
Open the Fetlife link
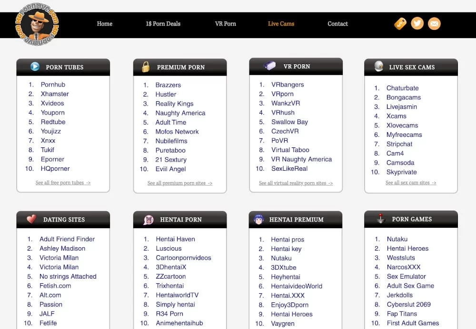(x=48, y=323)
